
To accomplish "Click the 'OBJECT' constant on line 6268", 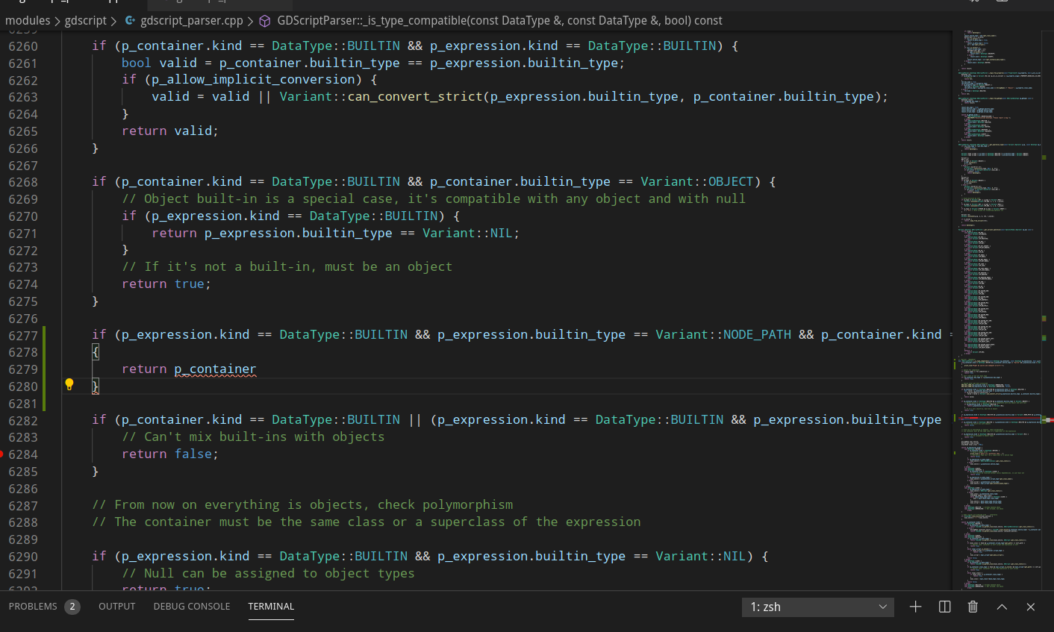I will click(x=731, y=181).
